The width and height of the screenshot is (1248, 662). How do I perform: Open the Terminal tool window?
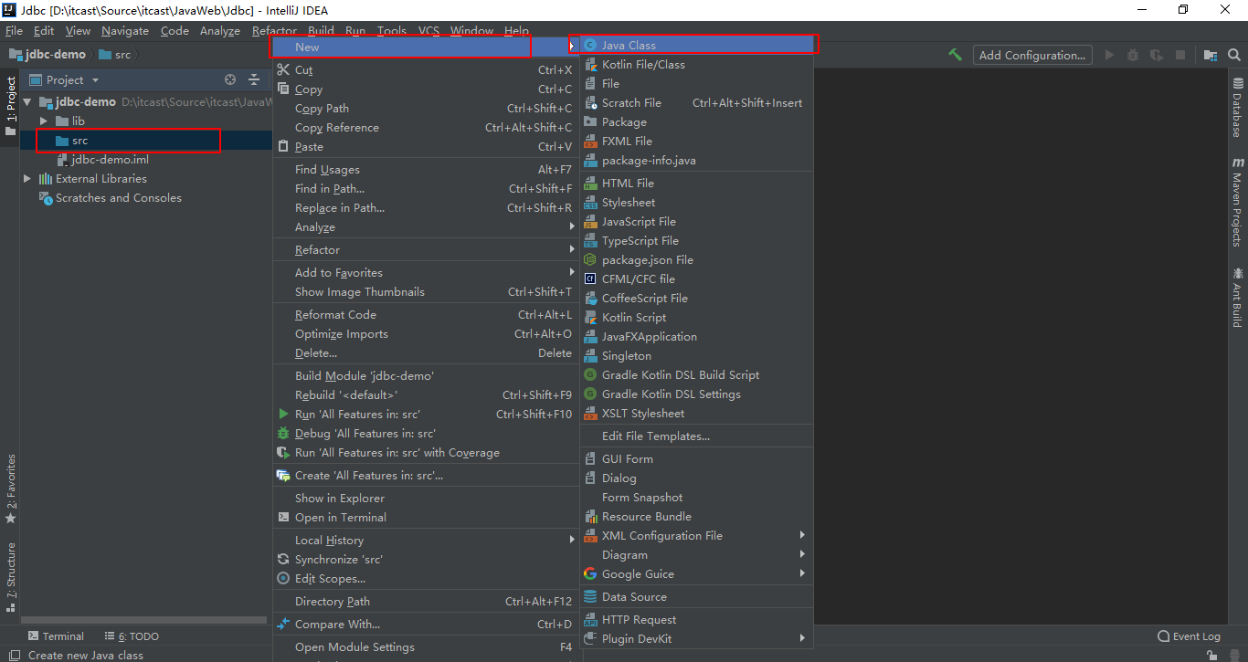pyautogui.click(x=56, y=636)
